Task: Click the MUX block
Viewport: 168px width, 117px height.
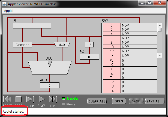Action: 62,45
